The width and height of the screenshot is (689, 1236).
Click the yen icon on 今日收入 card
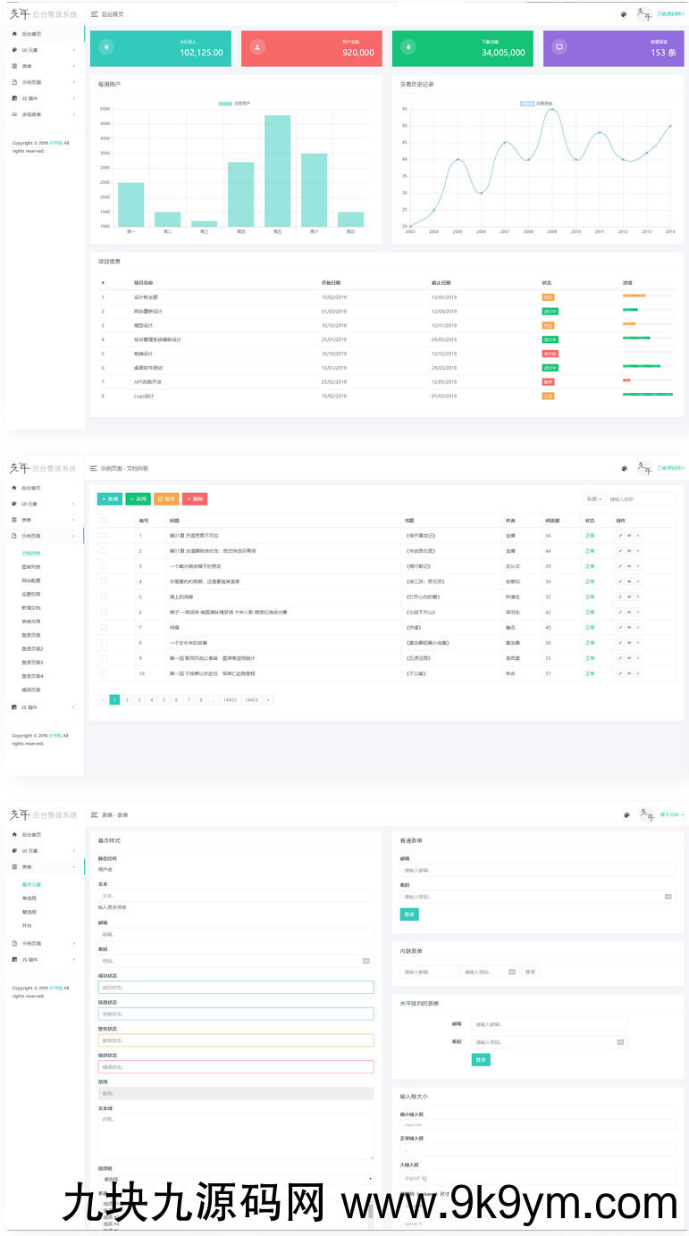click(106, 47)
